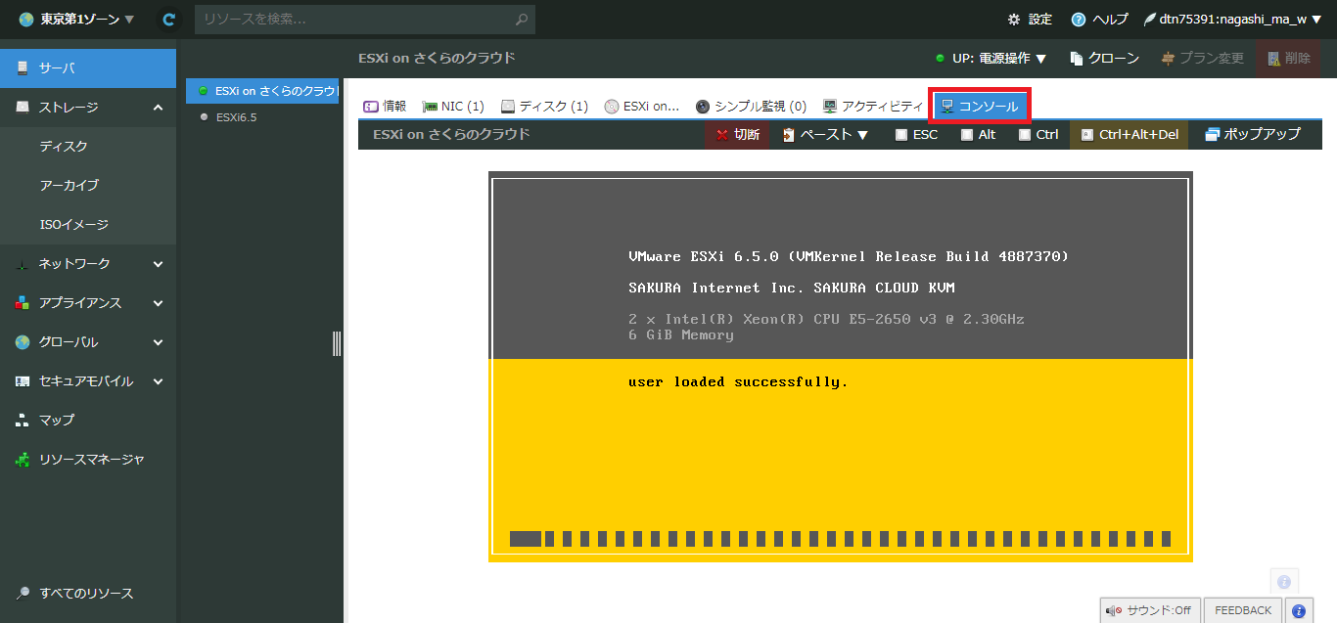This screenshot has height=623, width=1337.
Task: Click プラン変更 button
Action: [x=1202, y=58]
